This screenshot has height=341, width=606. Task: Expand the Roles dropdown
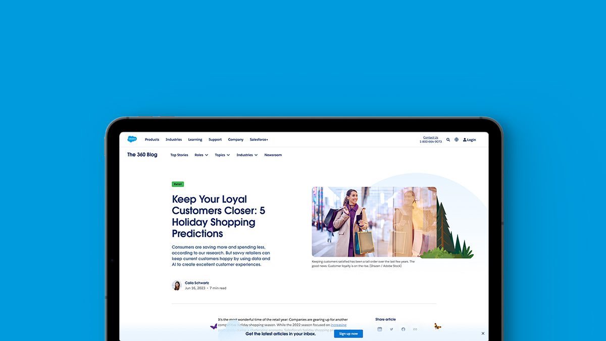(x=201, y=155)
